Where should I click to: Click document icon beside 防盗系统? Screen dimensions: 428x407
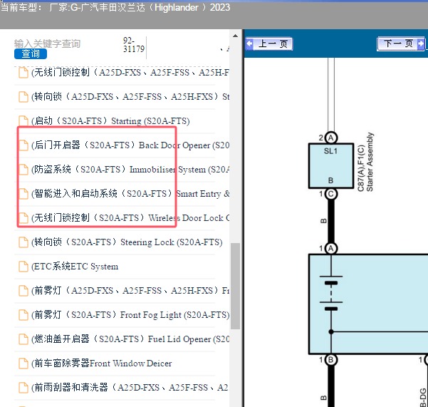tap(24, 170)
